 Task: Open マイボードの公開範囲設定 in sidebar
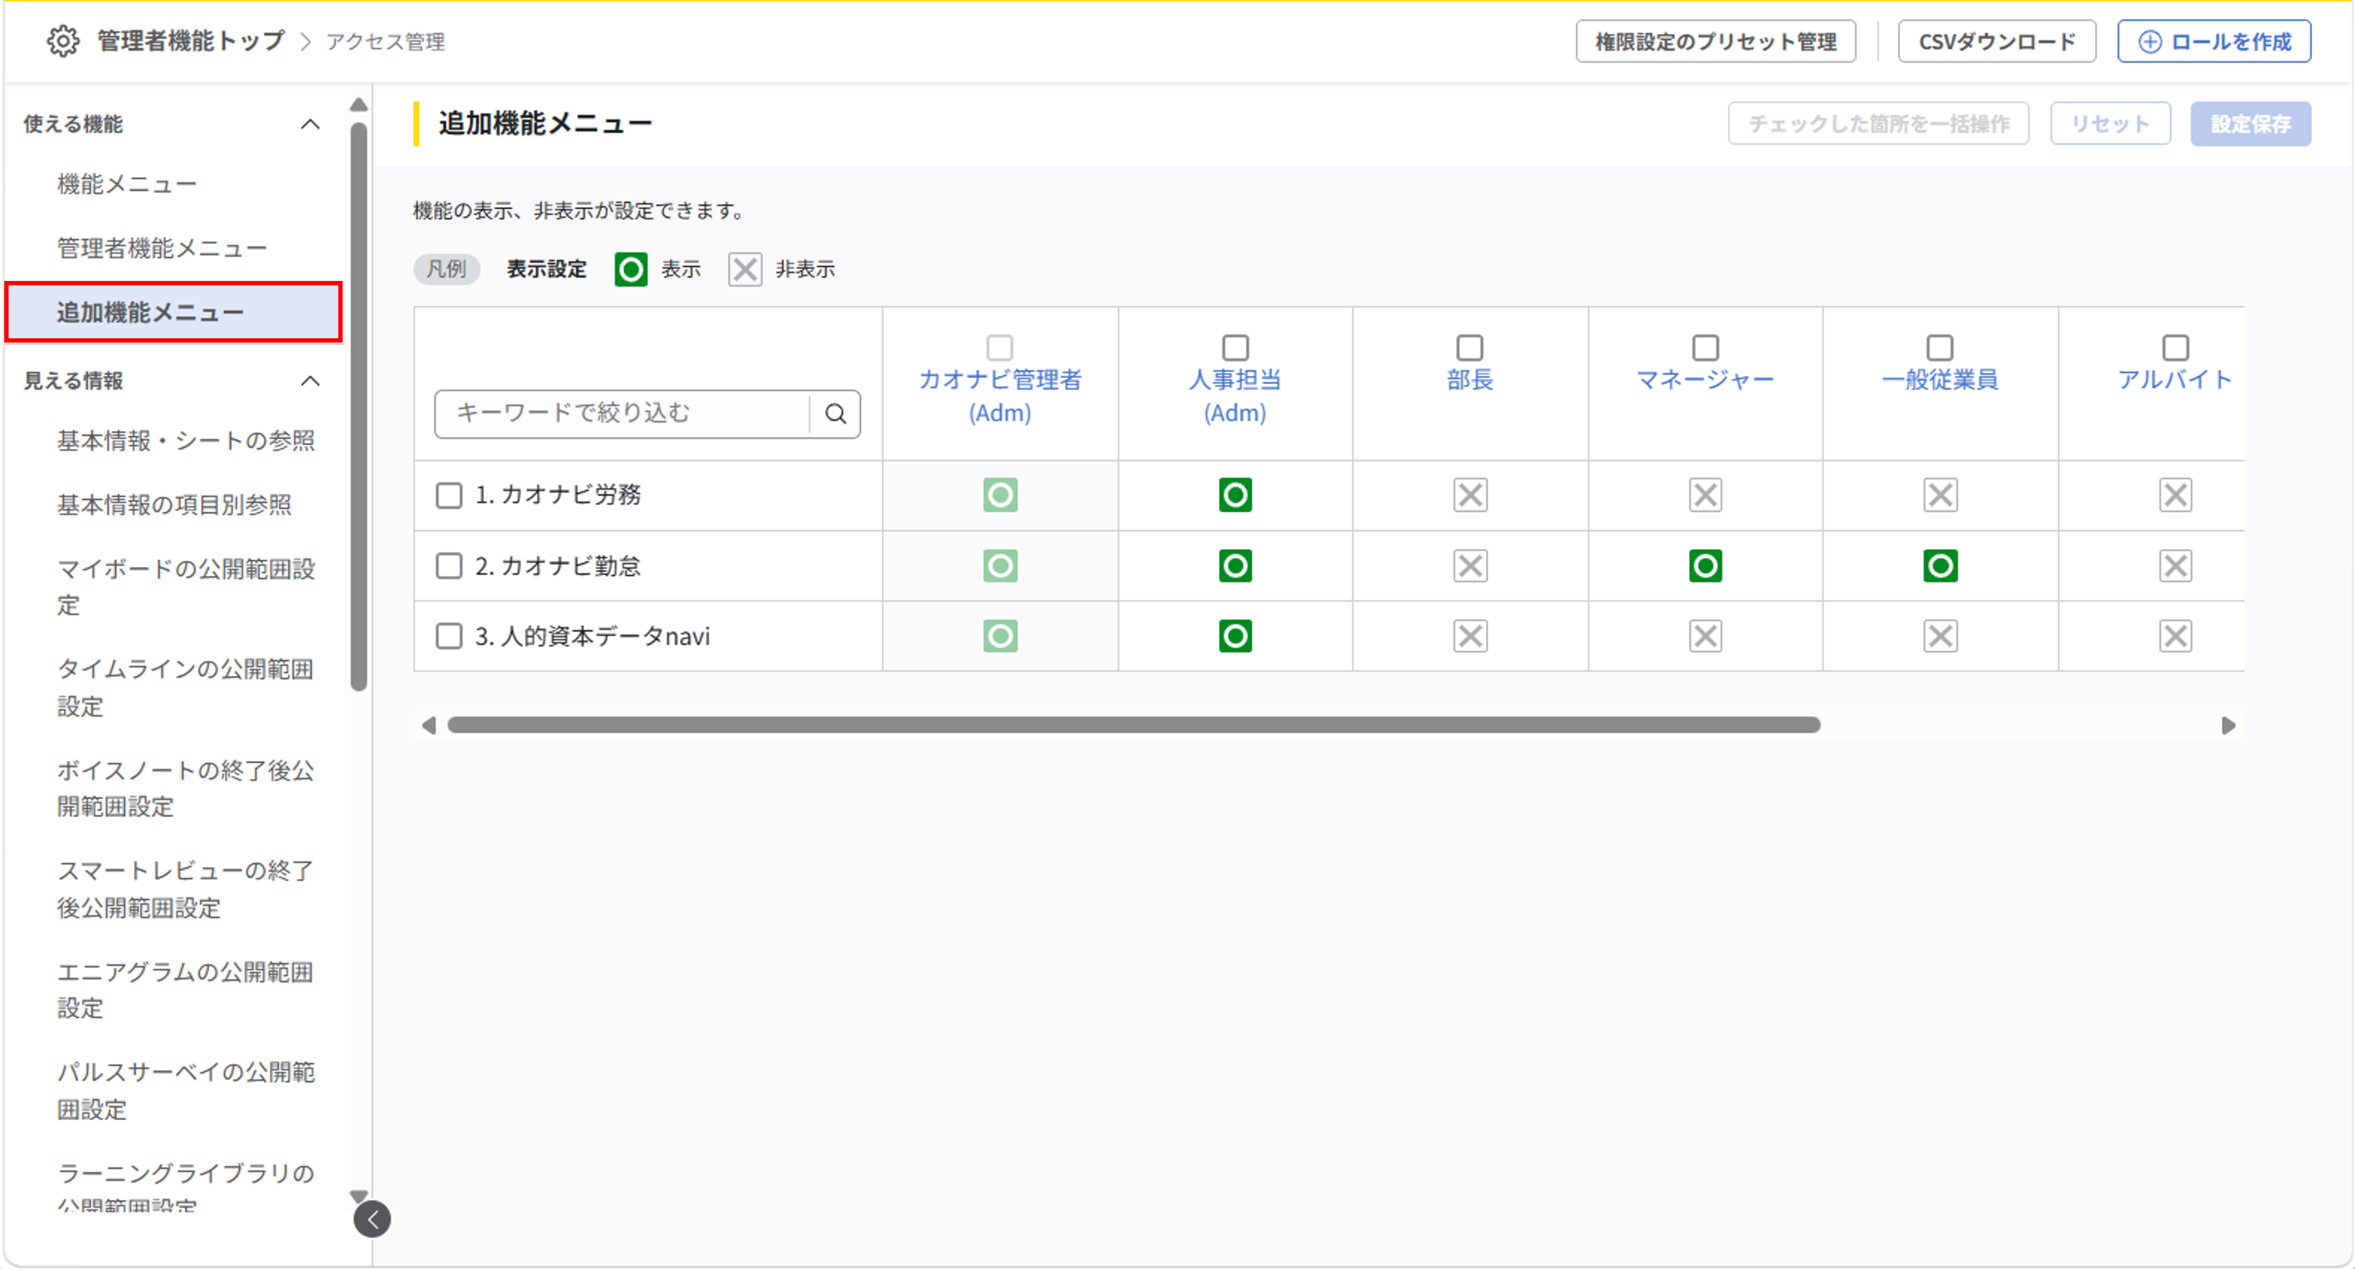pos(186,587)
